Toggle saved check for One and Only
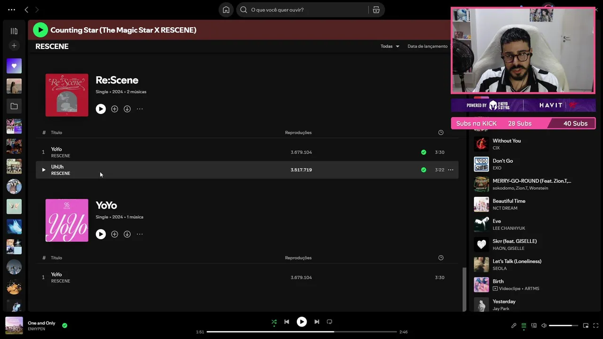The width and height of the screenshot is (603, 339). [65, 325]
